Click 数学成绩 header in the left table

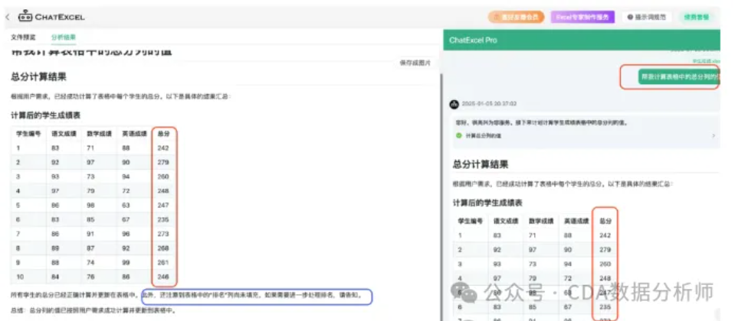point(98,133)
